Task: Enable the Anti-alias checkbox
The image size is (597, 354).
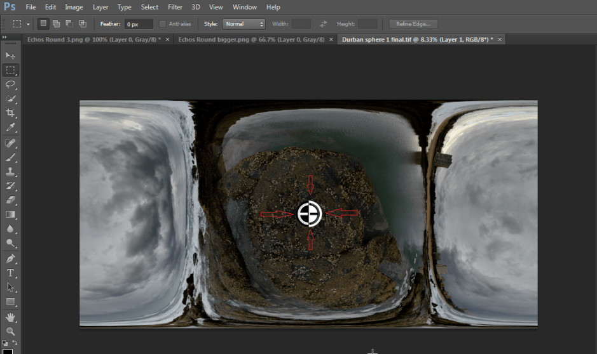Action: coord(163,24)
